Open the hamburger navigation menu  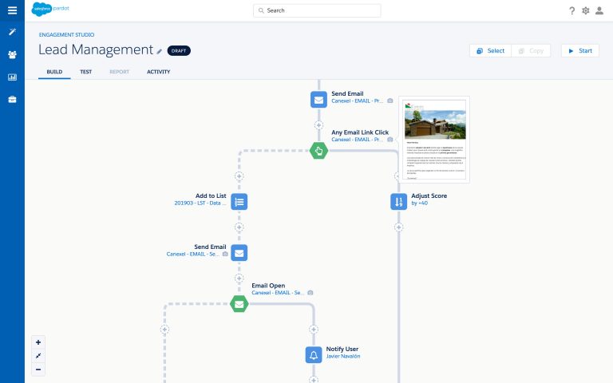tap(12, 10)
